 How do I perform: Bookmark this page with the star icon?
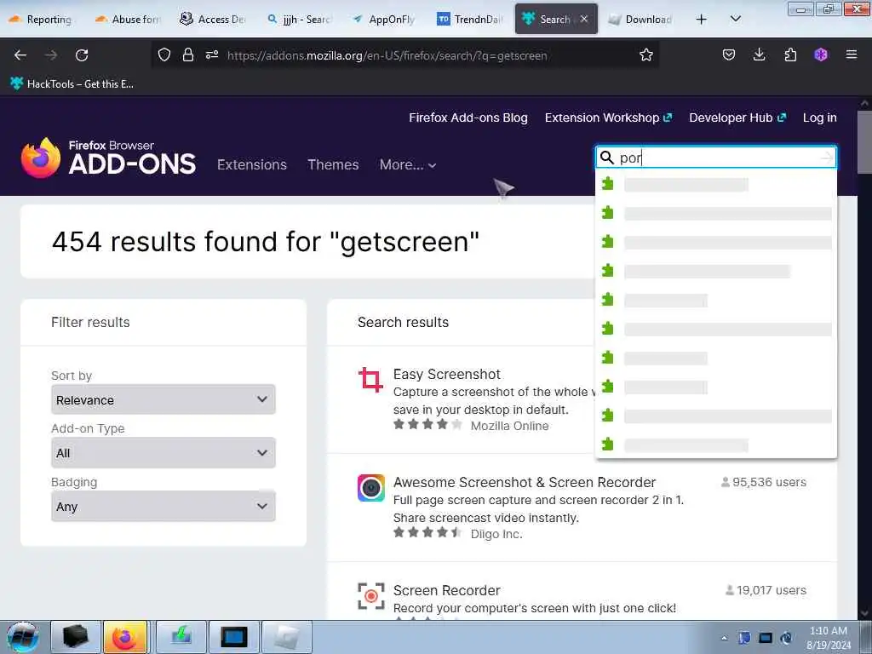(645, 54)
